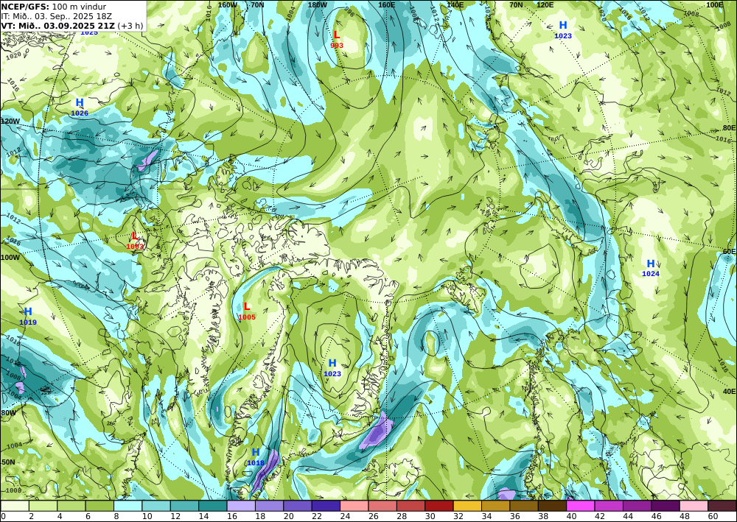Pick the dark maroon legend swatch after 60
This screenshot has width=737, height=522.
tap(722, 506)
